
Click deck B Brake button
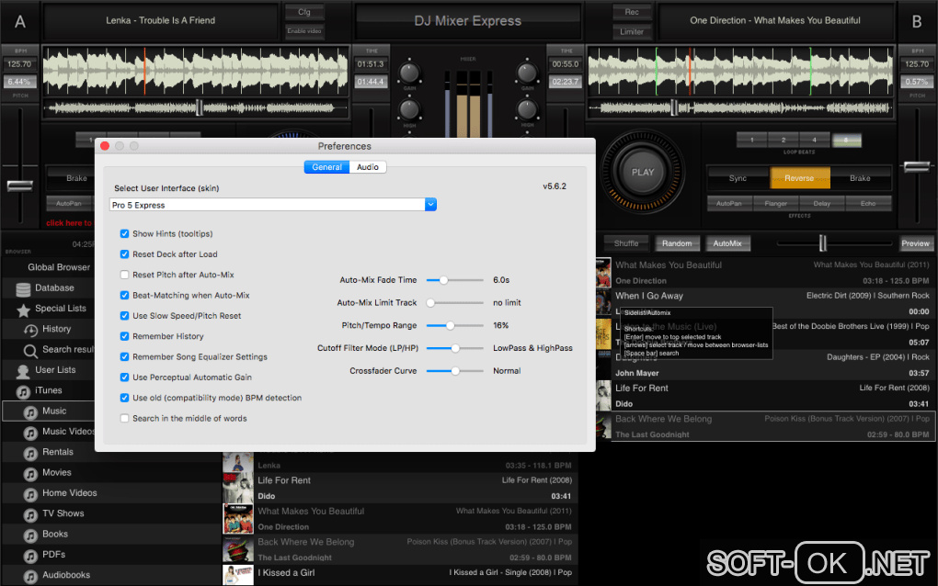tap(860, 178)
